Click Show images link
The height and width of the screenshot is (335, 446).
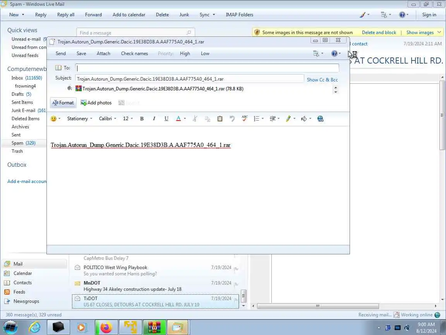coord(420,33)
